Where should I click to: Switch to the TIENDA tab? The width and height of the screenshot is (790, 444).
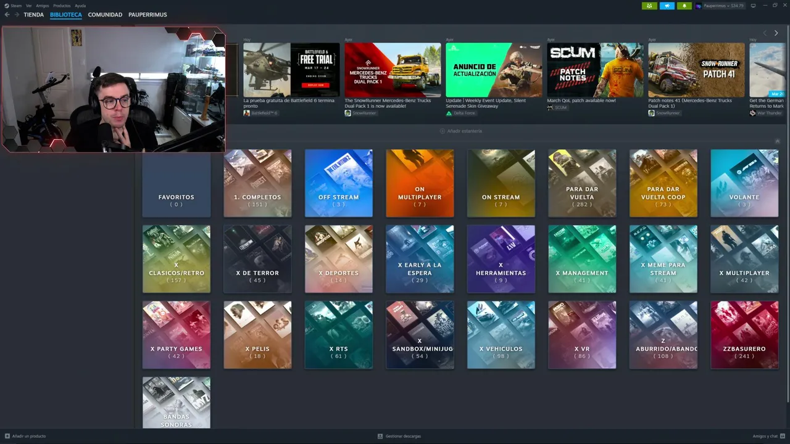click(34, 15)
